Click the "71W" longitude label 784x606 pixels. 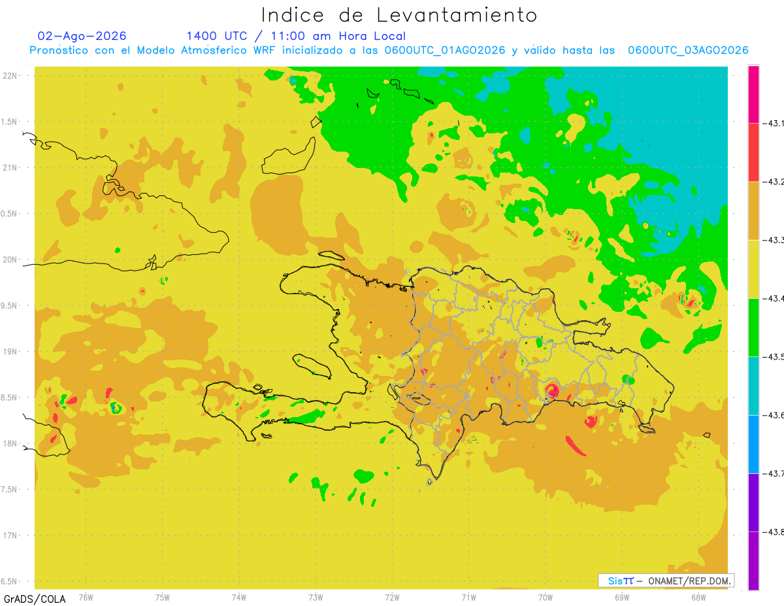point(468,597)
